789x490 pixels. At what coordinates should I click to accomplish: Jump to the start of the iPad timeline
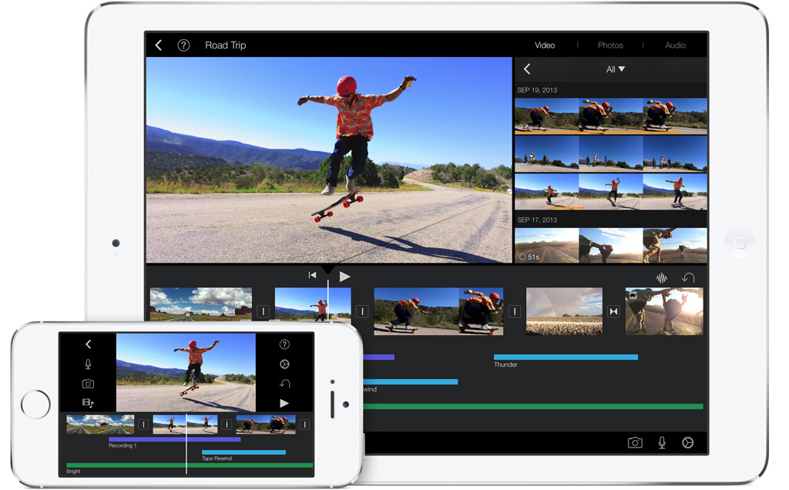(x=312, y=276)
